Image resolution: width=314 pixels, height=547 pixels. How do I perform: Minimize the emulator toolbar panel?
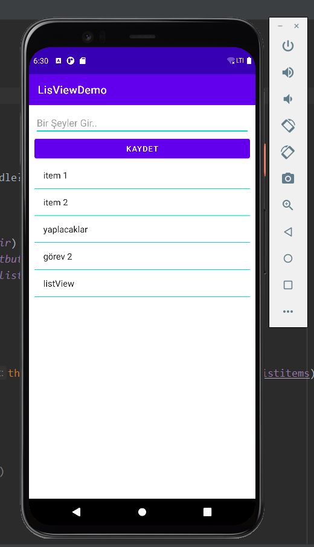point(280,26)
